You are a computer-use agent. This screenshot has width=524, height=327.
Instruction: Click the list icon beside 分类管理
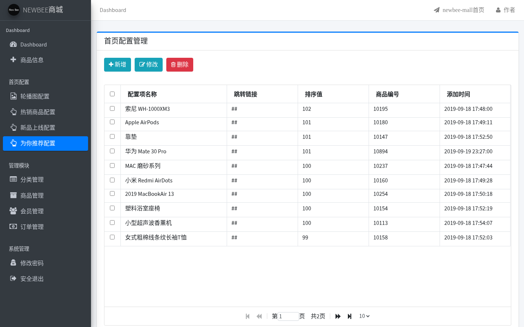point(13,179)
